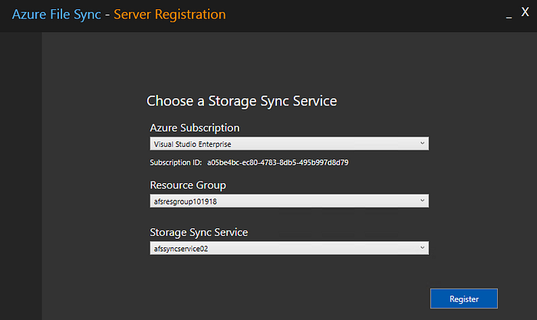Click the 'Choose a Storage Sync Service' heading

pos(242,101)
